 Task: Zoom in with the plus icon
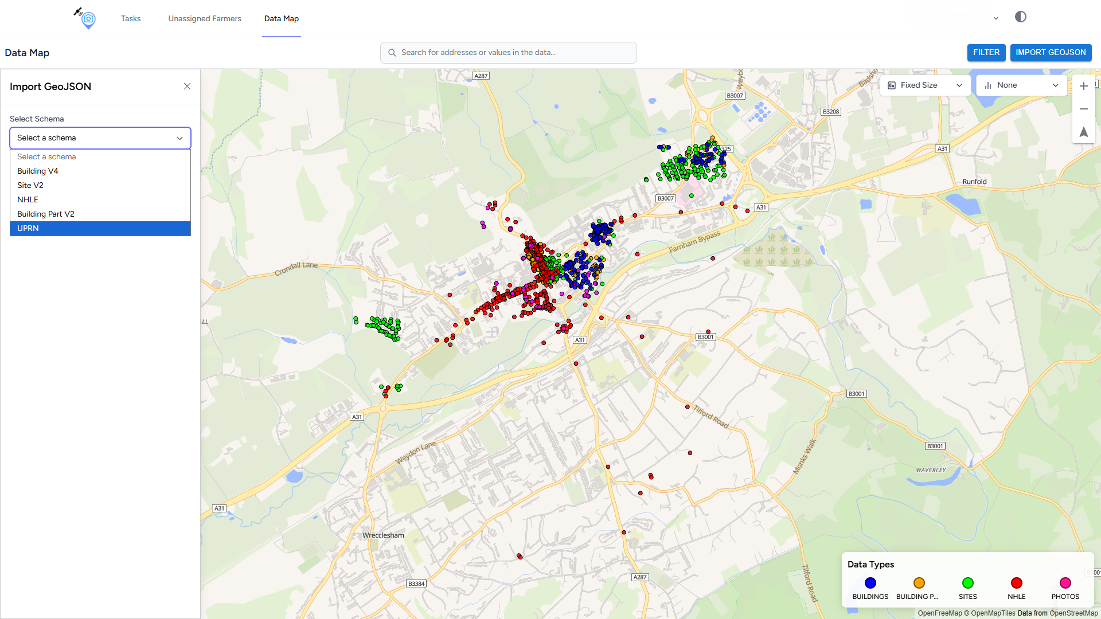tap(1083, 86)
